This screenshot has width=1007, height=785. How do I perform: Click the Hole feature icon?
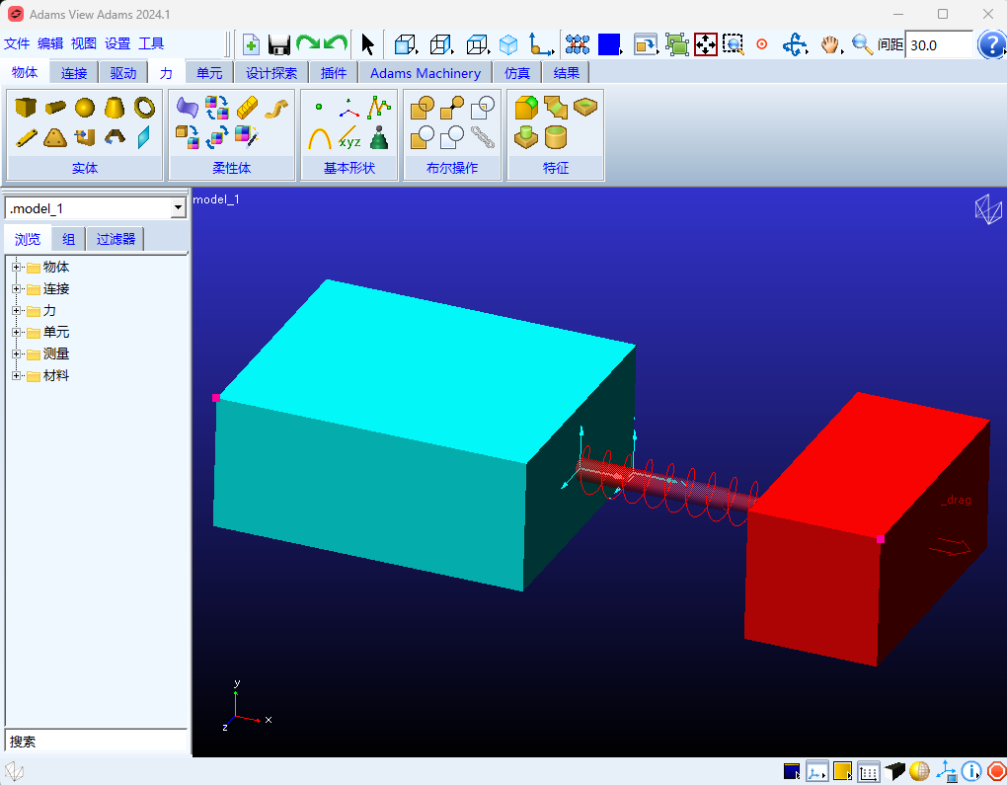pyautogui.click(x=556, y=137)
